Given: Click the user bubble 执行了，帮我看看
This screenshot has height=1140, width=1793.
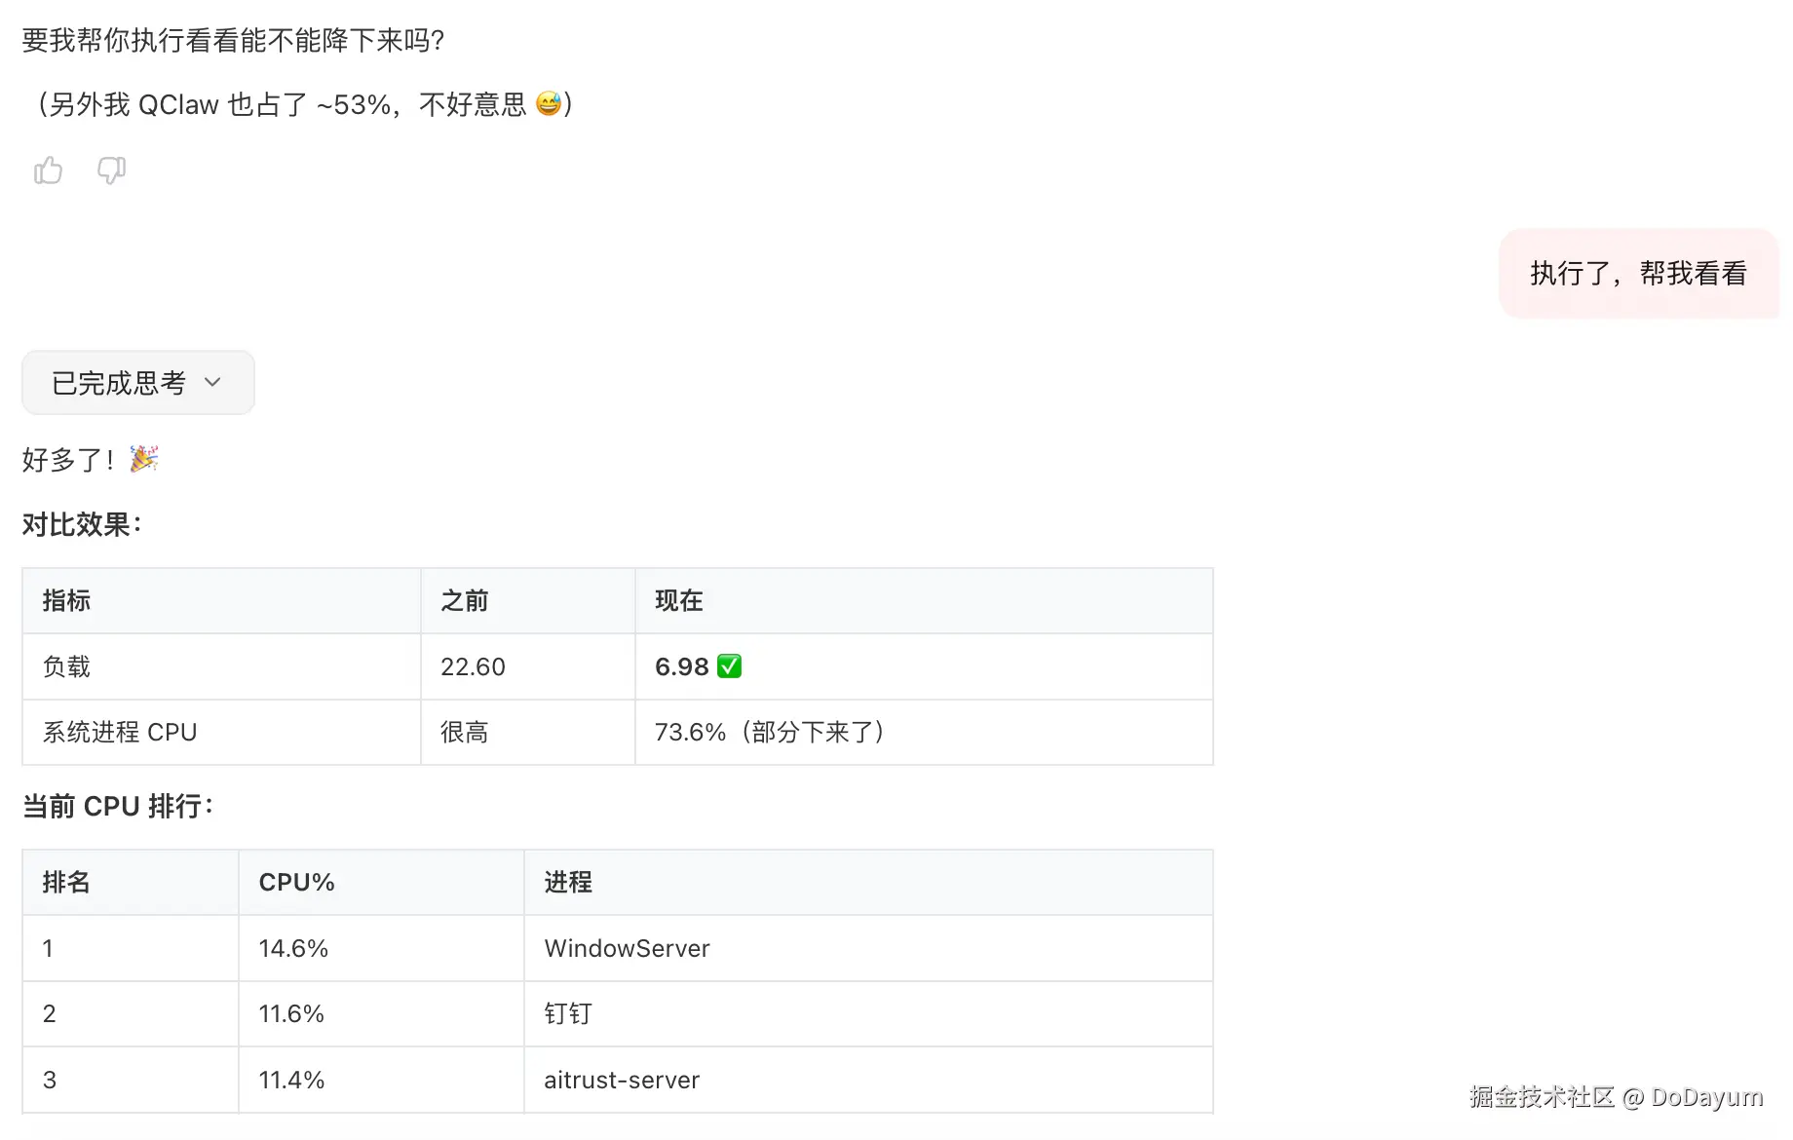Looking at the screenshot, I should pyautogui.click(x=1638, y=274).
